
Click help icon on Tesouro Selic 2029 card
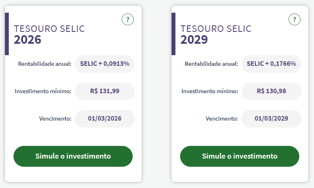(294, 19)
